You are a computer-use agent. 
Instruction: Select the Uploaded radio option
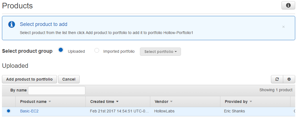61,50
